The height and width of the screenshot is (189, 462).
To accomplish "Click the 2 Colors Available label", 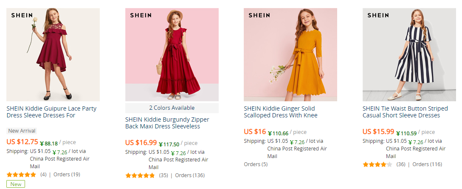I will click(x=172, y=108).
